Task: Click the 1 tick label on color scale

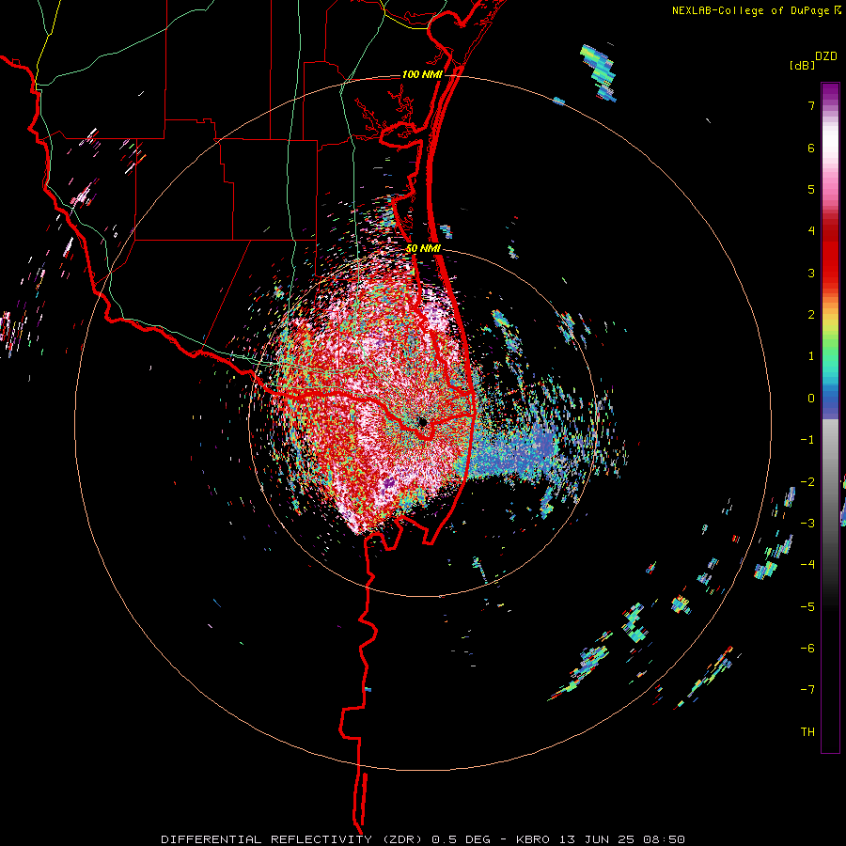Action: pyautogui.click(x=811, y=356)
